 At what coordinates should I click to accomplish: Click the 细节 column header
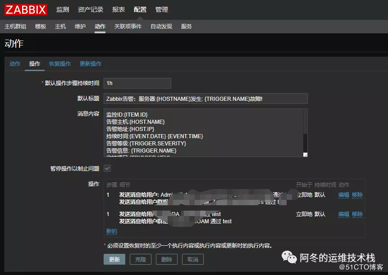[x=124, y=185]
